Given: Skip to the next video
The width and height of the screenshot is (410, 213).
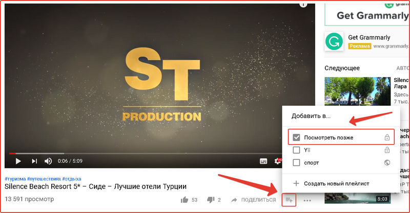Looking at the screenshot, I should 34,161.
